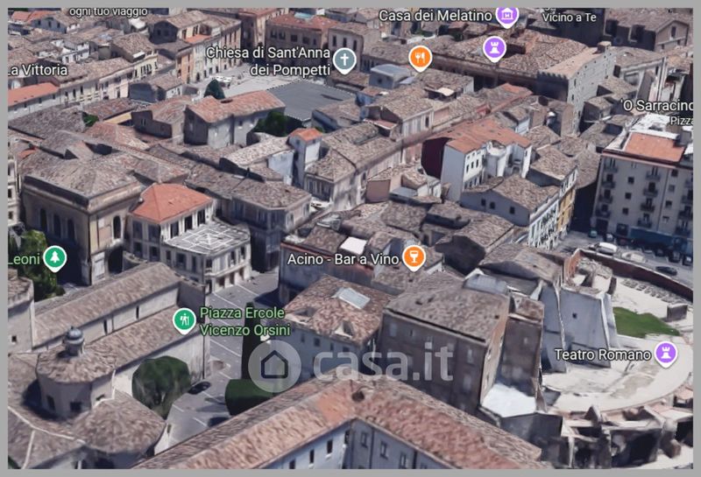Click the green tree marker beside Leoni
Screen dimensions: 701x477
[x=54, y=258]
